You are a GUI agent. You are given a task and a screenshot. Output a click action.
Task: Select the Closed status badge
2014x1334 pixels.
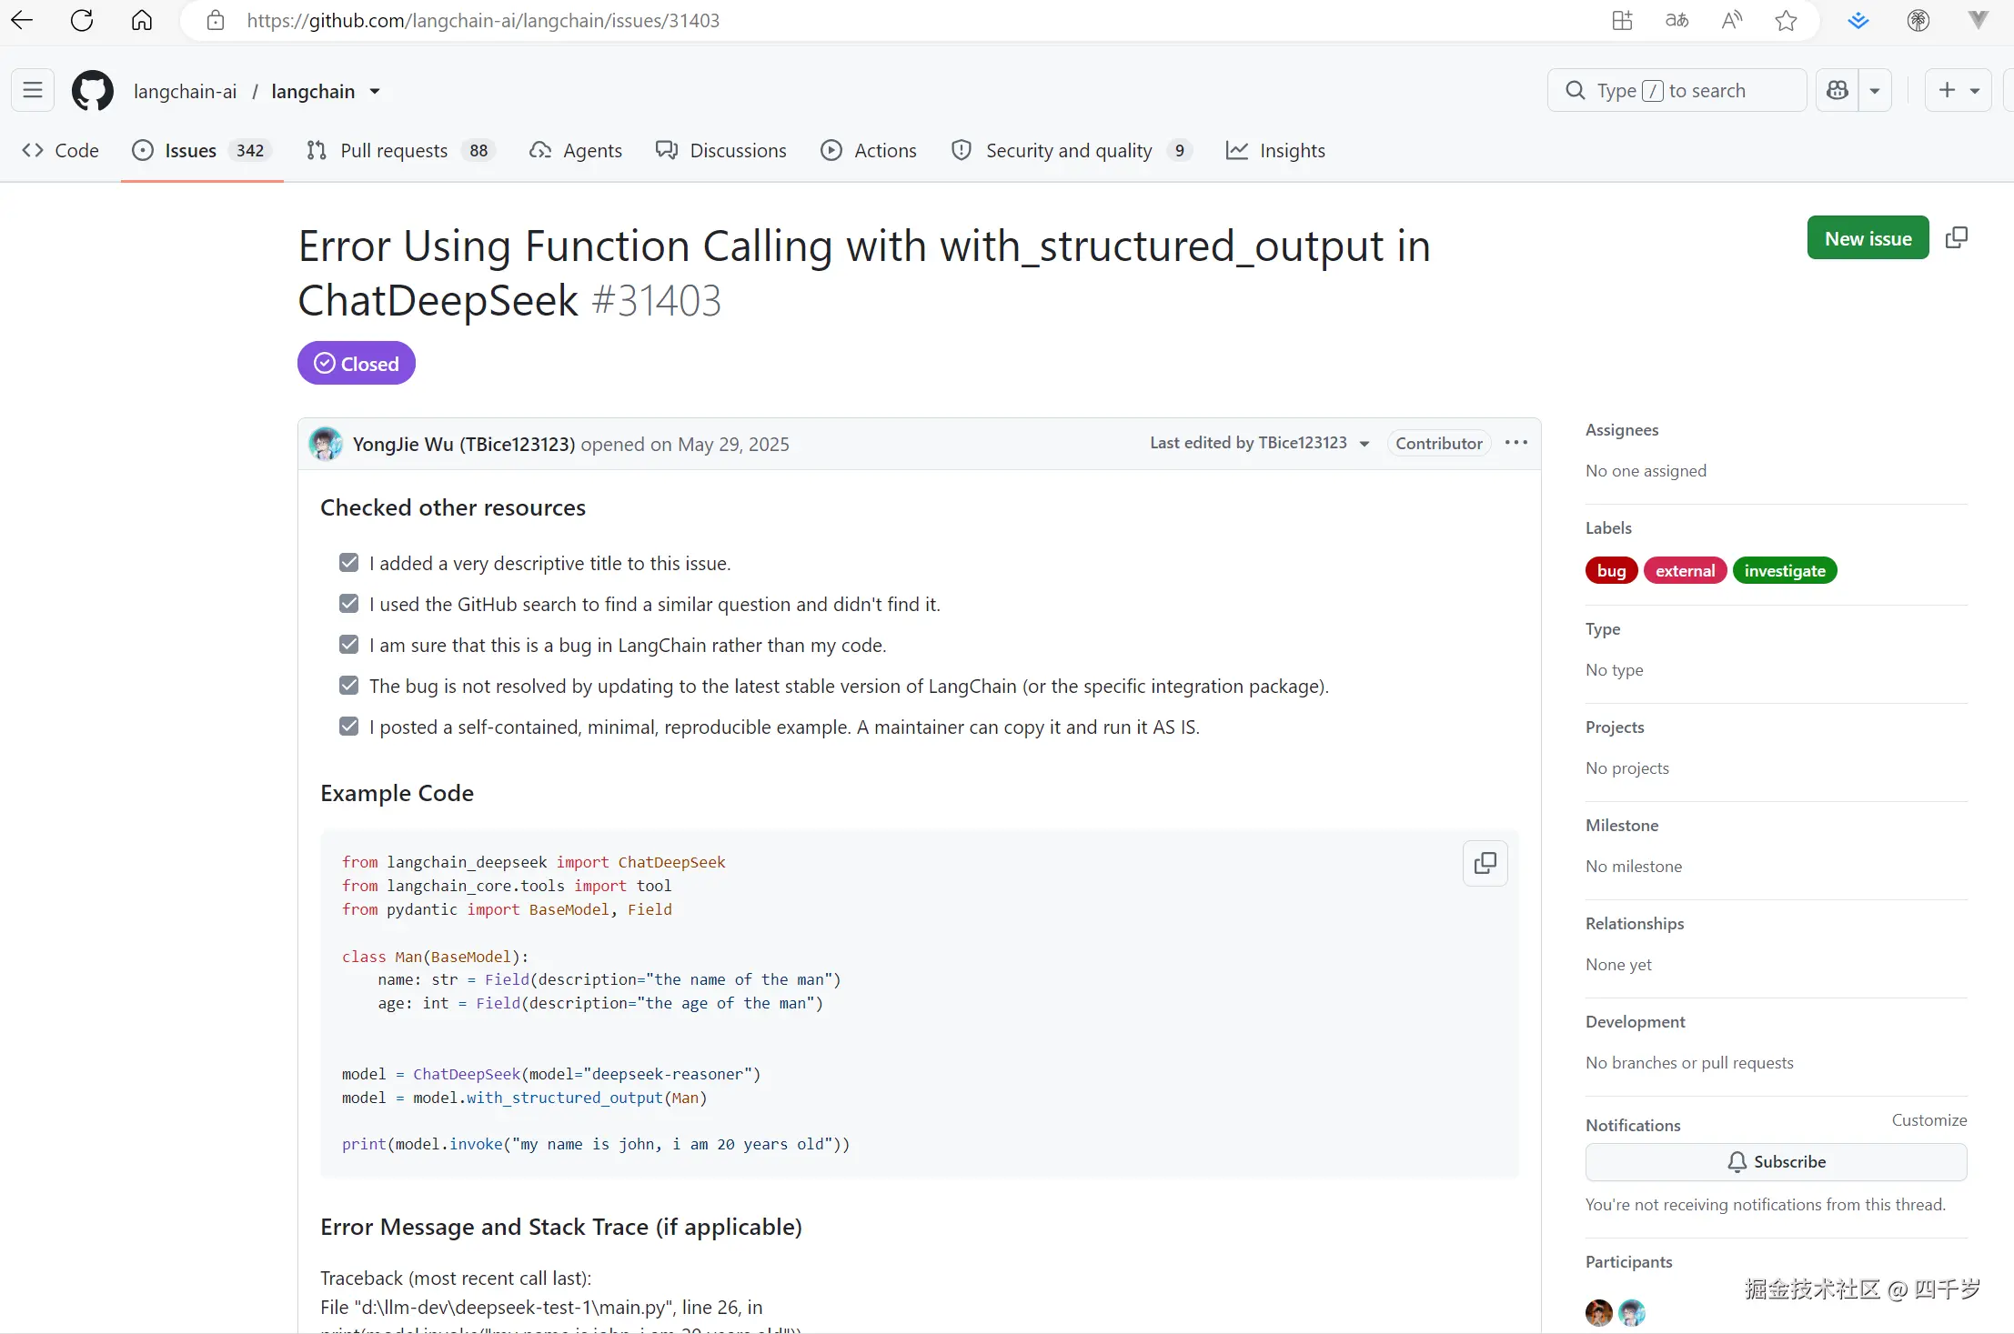tap(357, 363)
